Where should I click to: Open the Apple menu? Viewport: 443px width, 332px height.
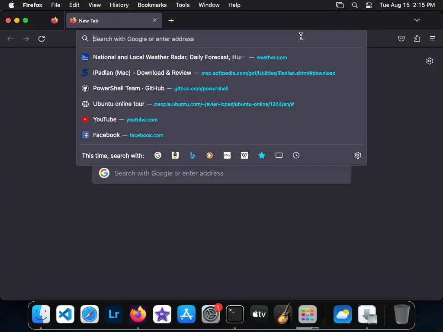(x=11, y=5)
